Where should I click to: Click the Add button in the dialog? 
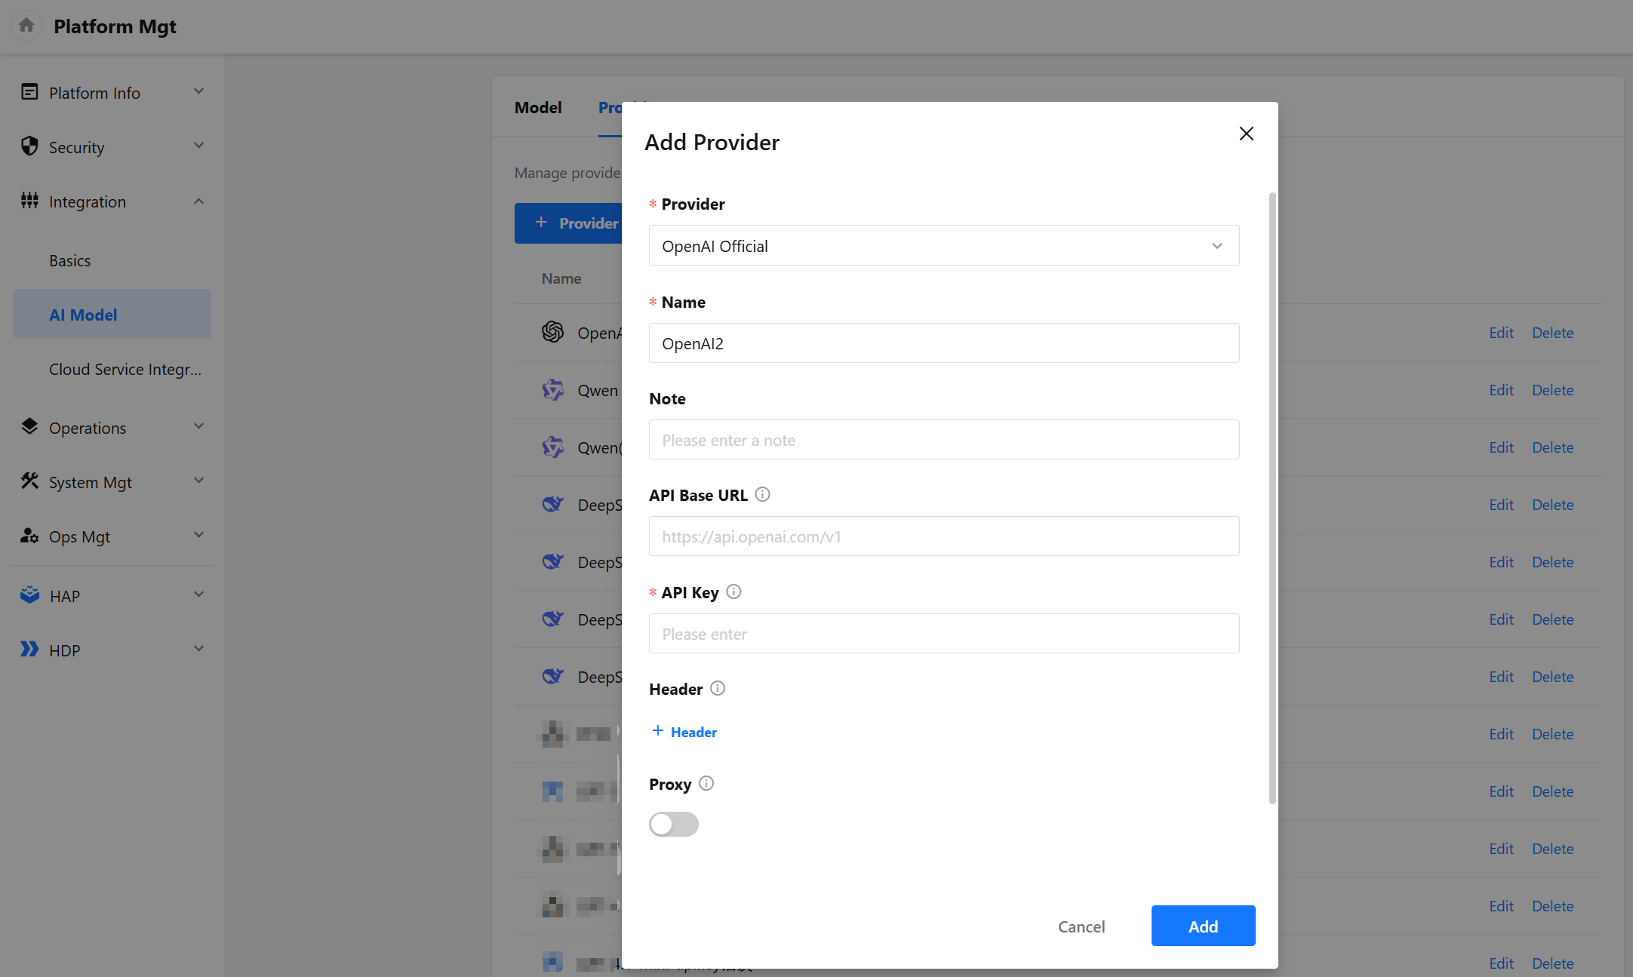[1203, 926]
